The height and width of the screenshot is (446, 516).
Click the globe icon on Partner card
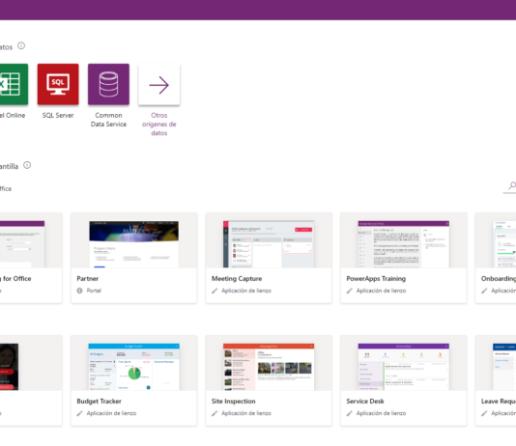(79, 291)
